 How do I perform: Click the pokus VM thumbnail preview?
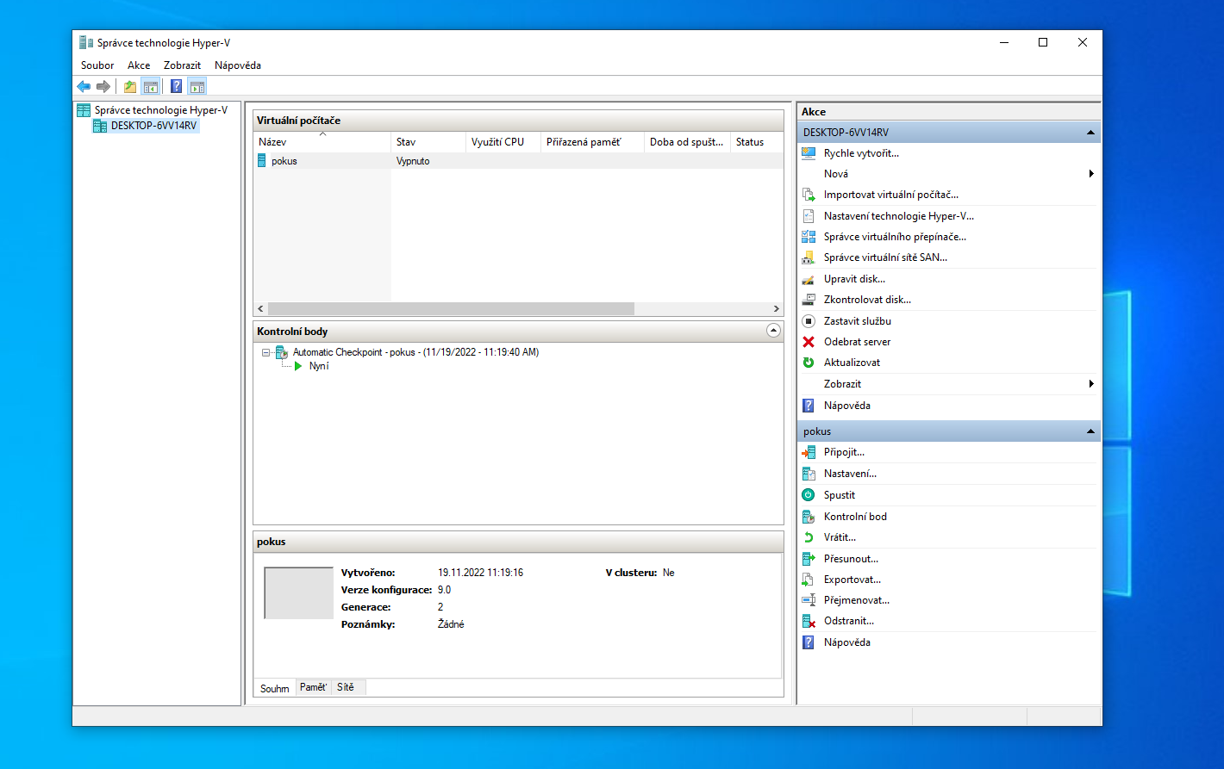pos(298,593)
